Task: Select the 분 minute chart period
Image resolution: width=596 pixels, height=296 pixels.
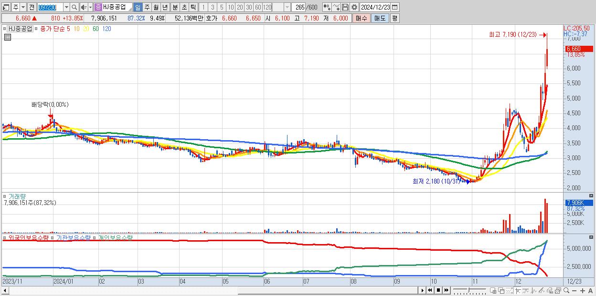Action: 175,7
